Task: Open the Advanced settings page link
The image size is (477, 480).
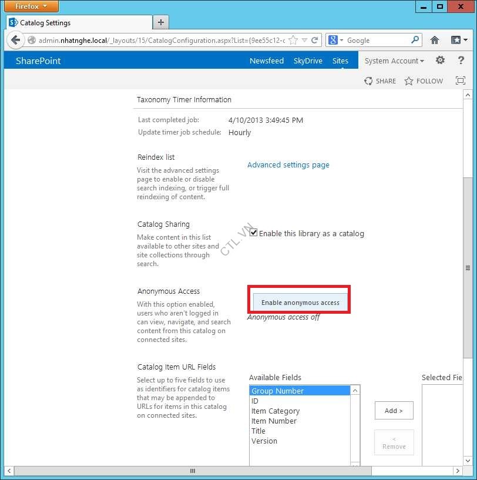Action: [288, 165]
